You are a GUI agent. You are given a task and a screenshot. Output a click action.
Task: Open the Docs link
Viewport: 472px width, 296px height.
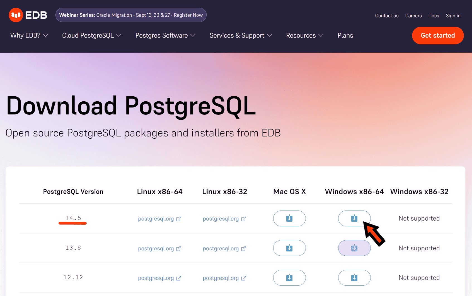(434, 16)
